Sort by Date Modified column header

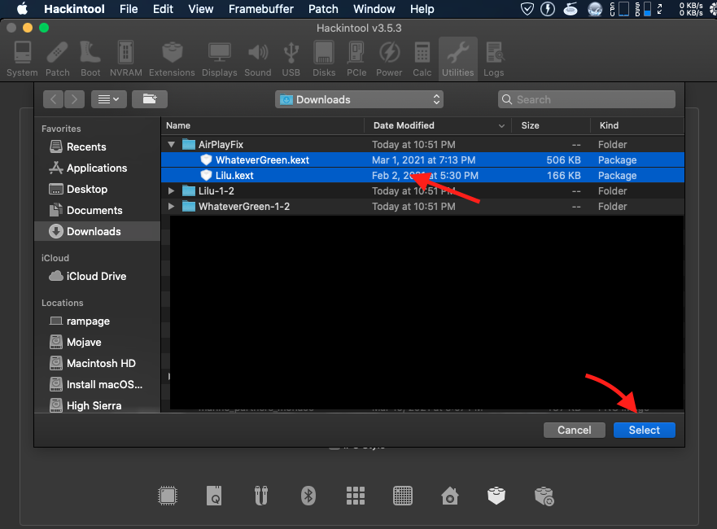(437, 125)
